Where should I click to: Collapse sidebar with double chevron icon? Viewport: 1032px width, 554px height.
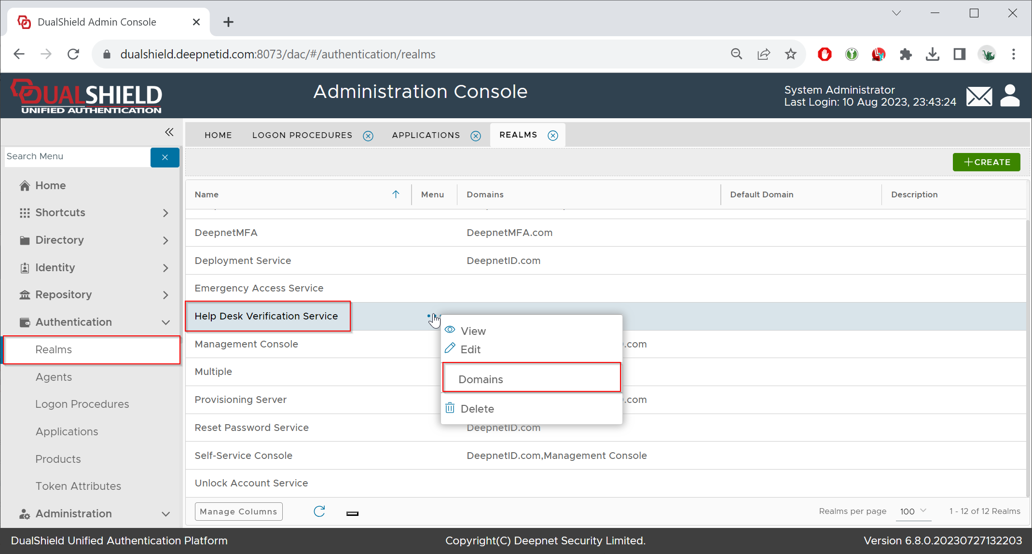click(169, 132)
